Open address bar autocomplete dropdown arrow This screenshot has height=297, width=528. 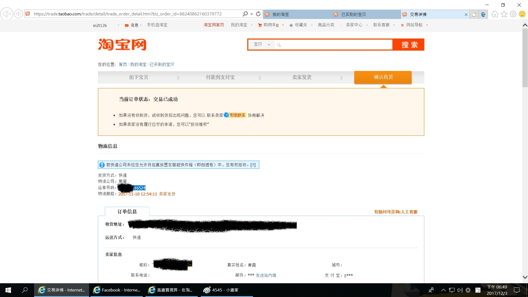point(252,14)
